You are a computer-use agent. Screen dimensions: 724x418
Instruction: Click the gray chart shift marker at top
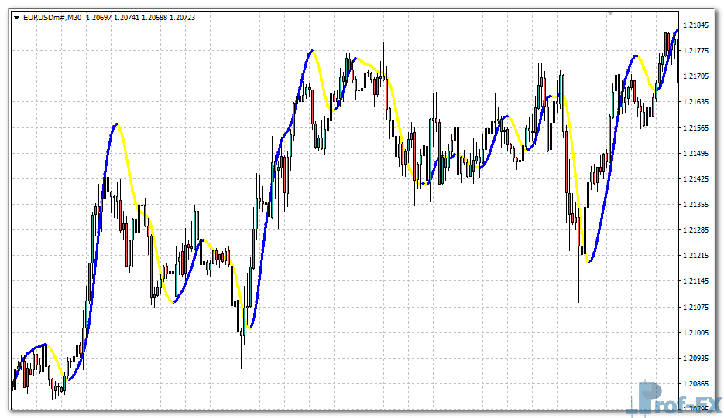(612, 13)
